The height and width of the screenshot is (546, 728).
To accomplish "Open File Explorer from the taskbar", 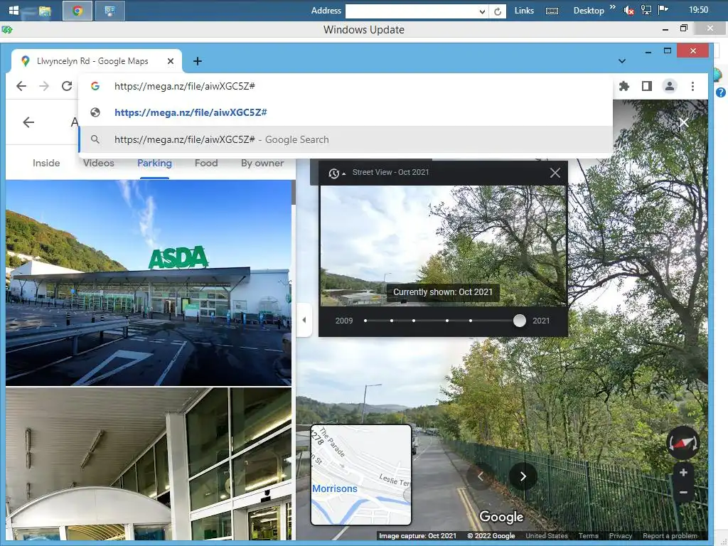I will tap(45, 11).
